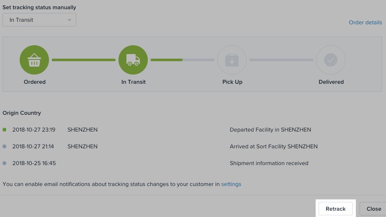Open the Order details link
Image resolution: width=386 pixels, height=217 pixels.
(365, 23)
